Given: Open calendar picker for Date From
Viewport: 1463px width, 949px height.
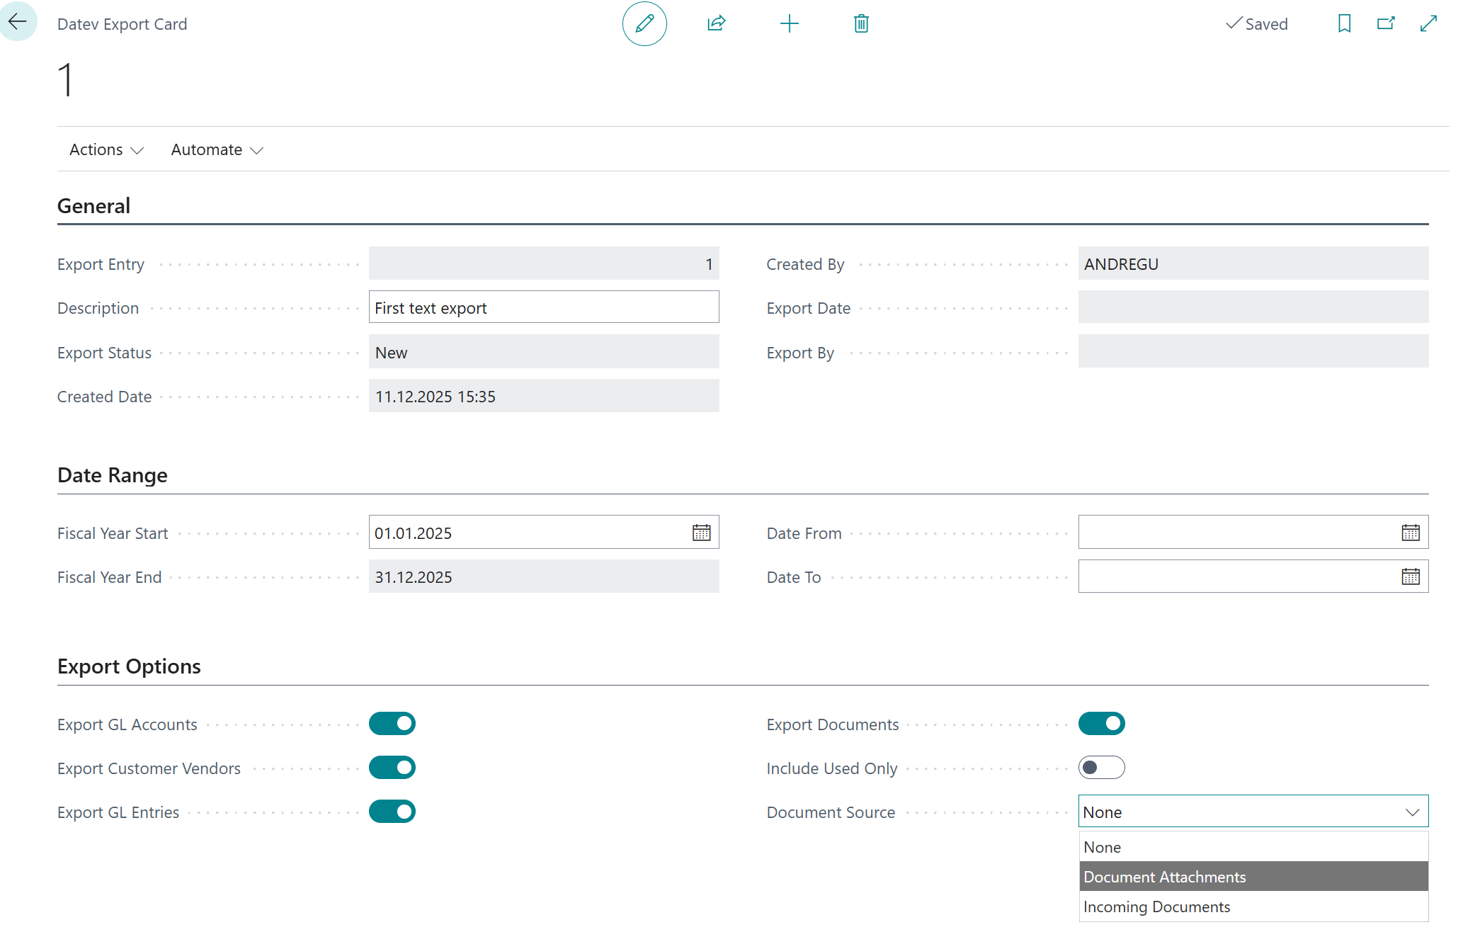Looking at the screenshot, I should coord(1411,533).
